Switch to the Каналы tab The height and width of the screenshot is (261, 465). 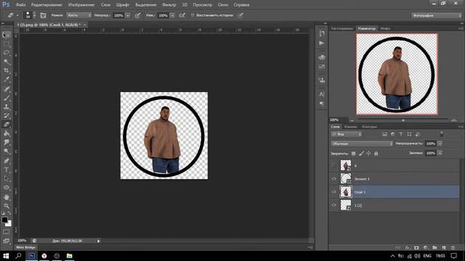point(351,127)
